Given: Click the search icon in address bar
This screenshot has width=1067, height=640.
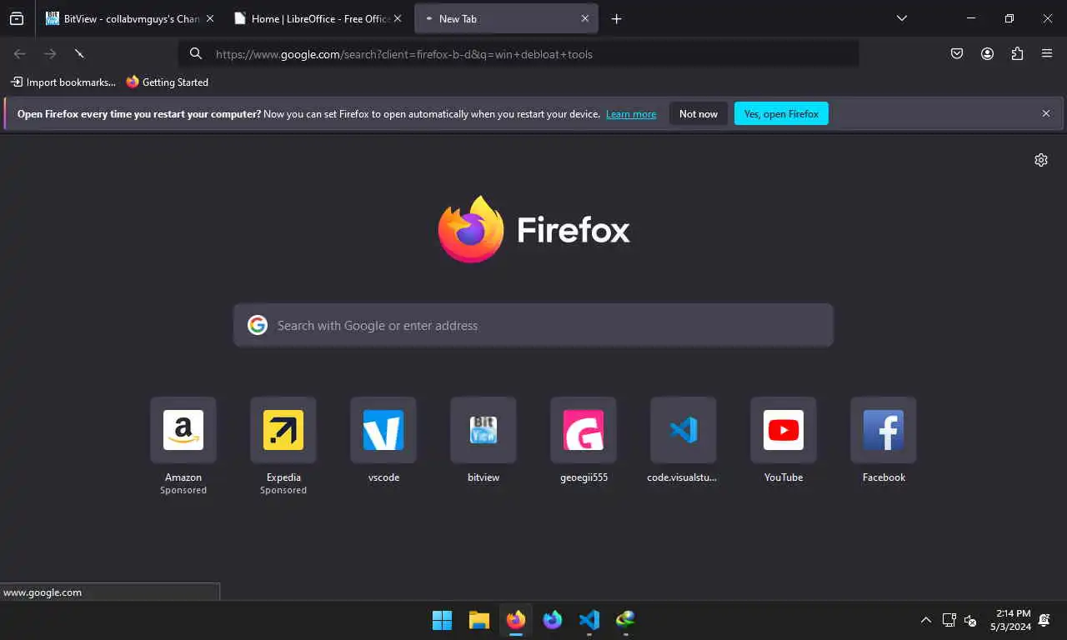Looking at the screenshot, I should [x=196, y=53].
